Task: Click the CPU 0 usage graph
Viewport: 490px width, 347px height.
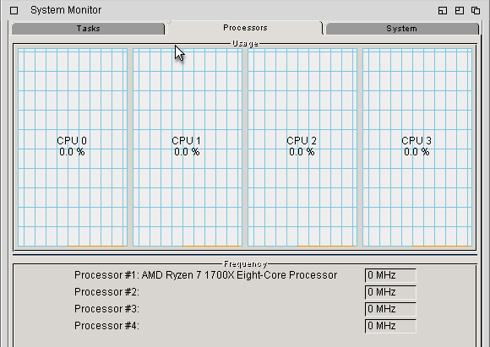Action: tap(73, 147)
